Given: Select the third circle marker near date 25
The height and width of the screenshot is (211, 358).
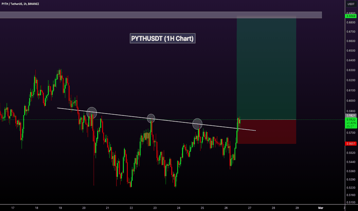Looking at the screenshot, I should click(x=197, y=124).
